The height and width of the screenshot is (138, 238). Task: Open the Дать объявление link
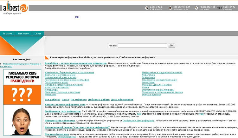coord(122,99)
